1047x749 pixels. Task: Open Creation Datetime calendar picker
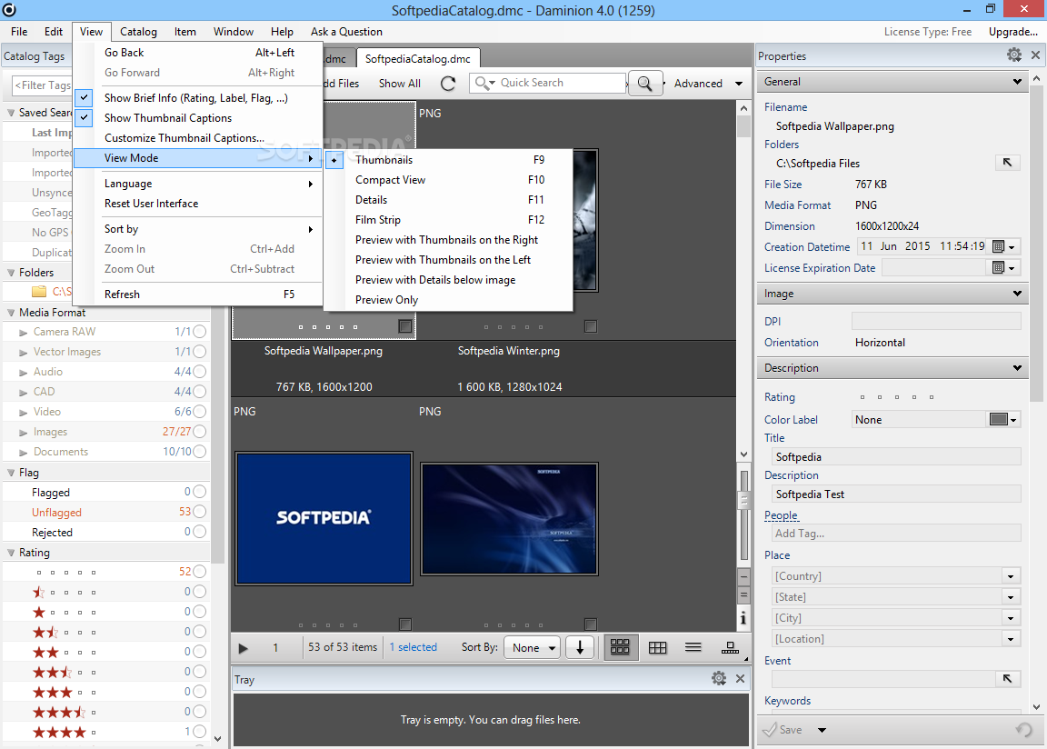[x=1003, y=246]
